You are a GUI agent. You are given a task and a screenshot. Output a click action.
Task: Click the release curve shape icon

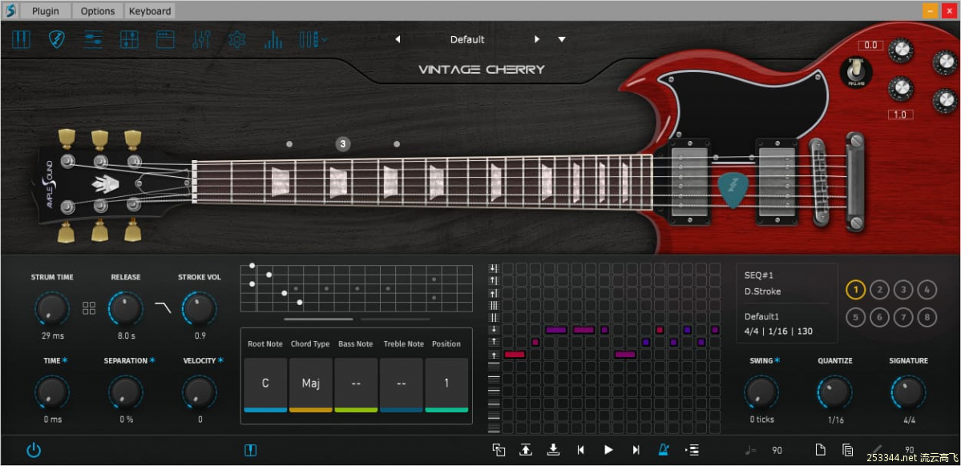click(163, 307)
